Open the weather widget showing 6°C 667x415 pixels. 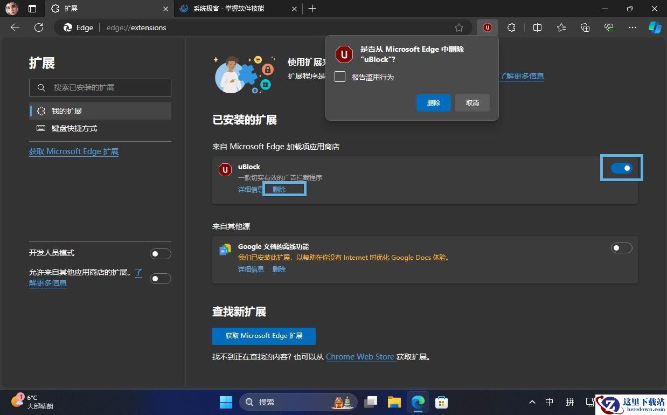[32, 402]
